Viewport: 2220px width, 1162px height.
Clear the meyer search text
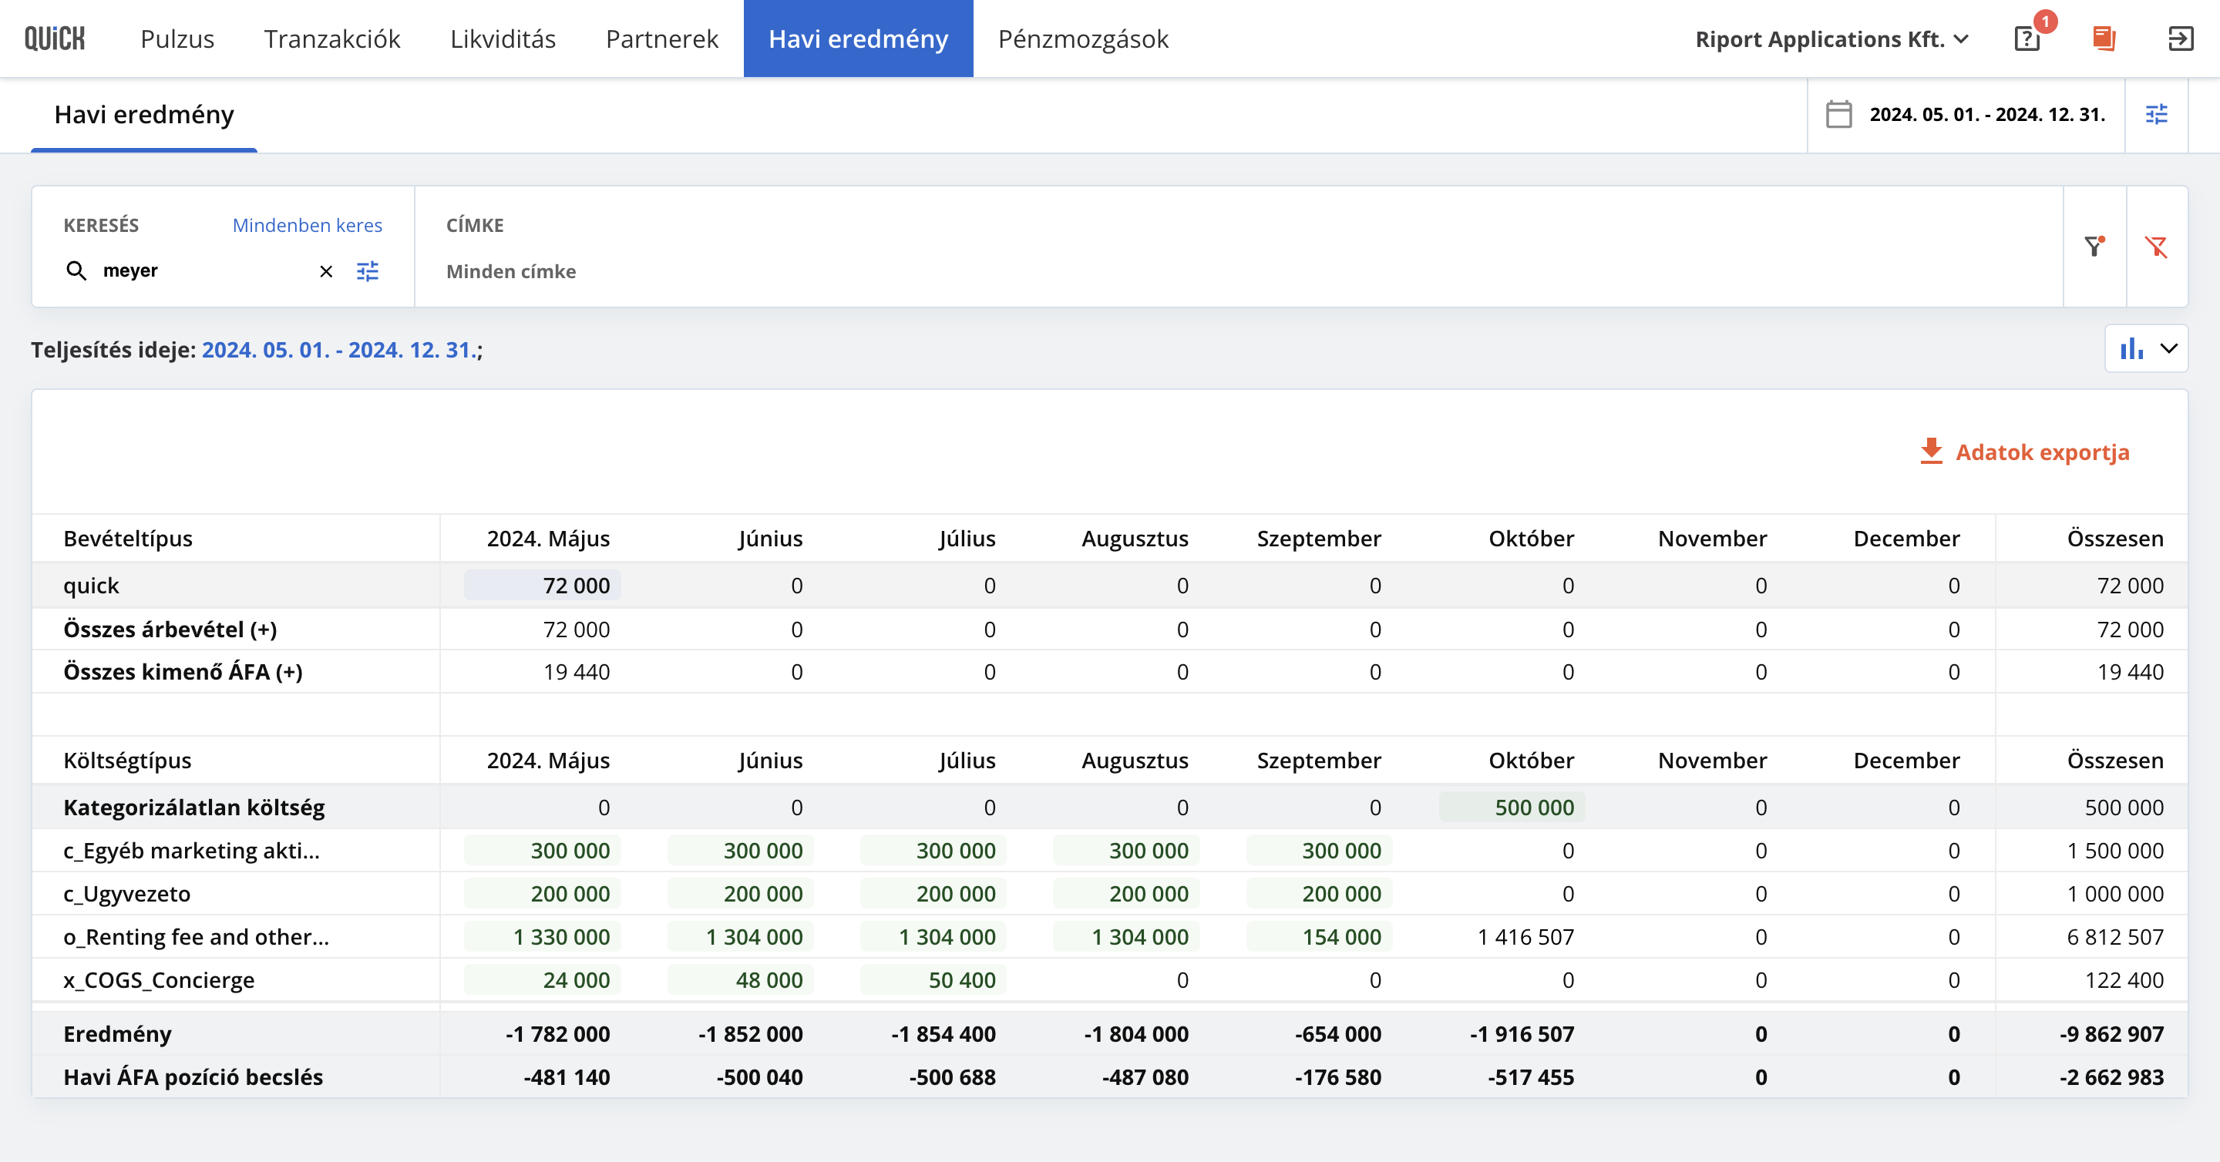click(x=326, y=271)
